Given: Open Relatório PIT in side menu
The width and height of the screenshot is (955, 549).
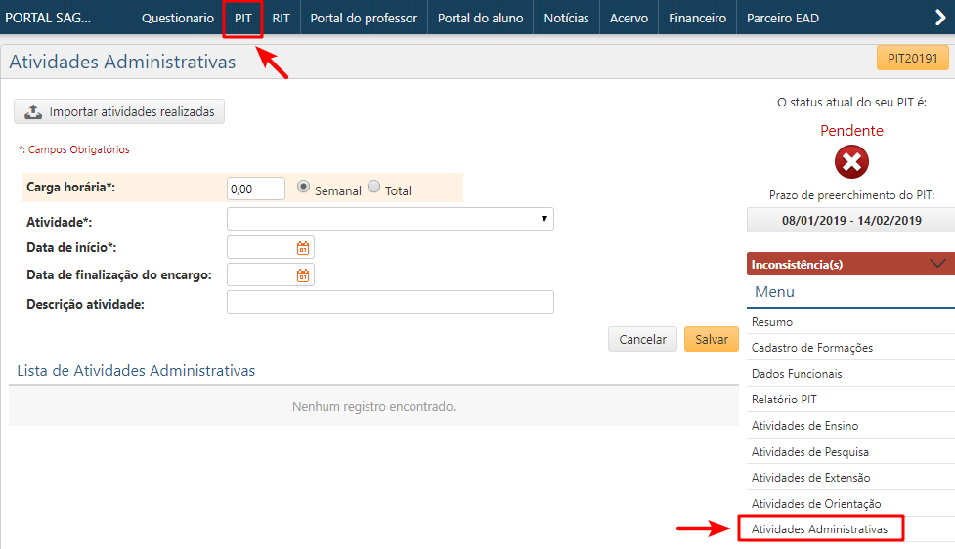Looking at the screenshot, I should (x=784, y=400).
